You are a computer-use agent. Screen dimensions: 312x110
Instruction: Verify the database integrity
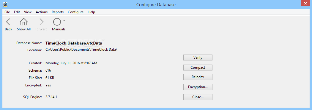[x=198, y=58]
